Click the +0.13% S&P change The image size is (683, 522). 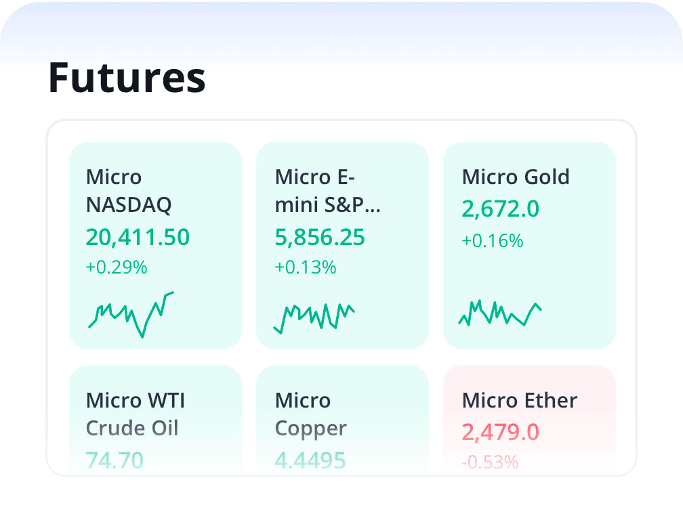click(306, 267)
